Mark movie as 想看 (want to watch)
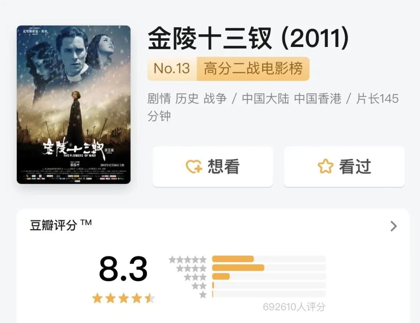Image resolution: width=420 pixels, height=323 pixels. pos(213,166)
